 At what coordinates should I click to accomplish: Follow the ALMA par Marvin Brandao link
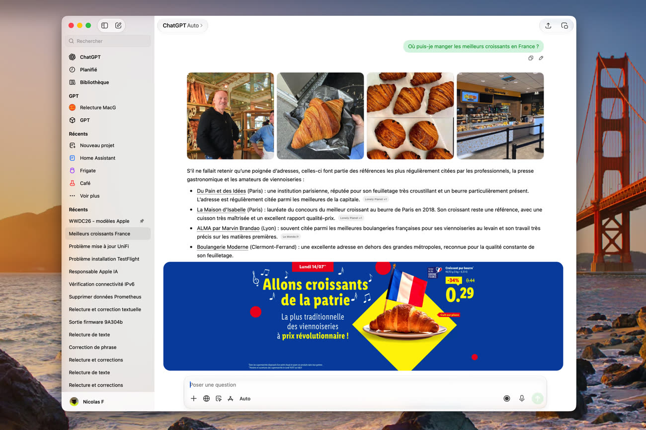(228, 228)
